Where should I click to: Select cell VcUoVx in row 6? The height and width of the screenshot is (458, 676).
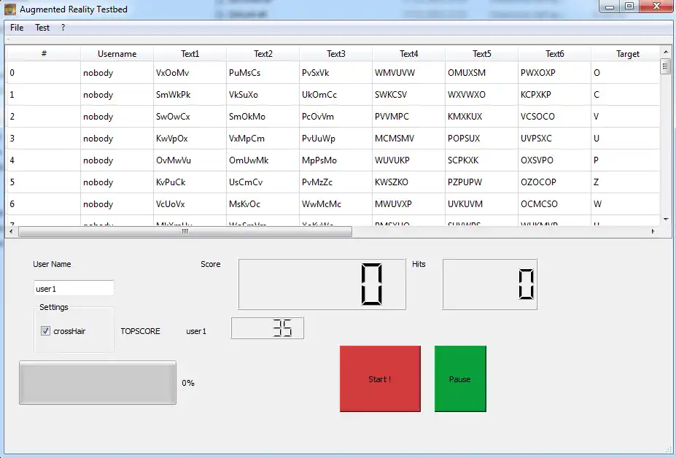[x=190, y=204]
